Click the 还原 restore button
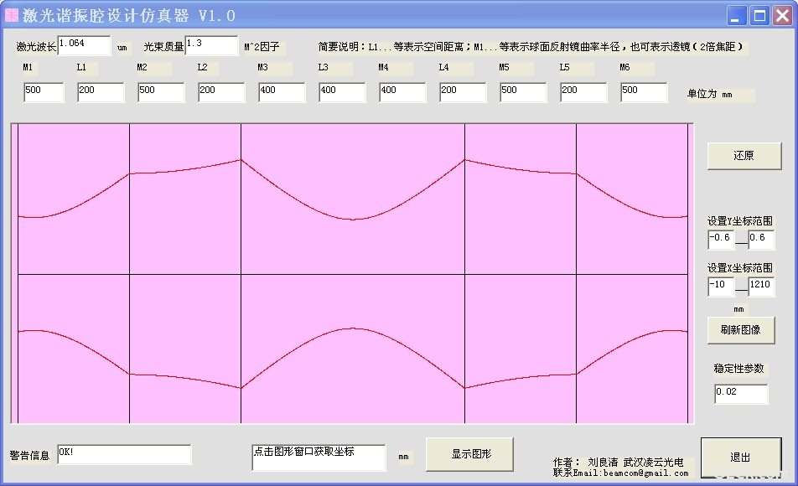Image resolution: width=798 pixels, height=486 pixels. pos(744,156)
